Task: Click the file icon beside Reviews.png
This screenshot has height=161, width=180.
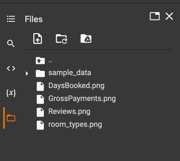Action: coord(40,112)
